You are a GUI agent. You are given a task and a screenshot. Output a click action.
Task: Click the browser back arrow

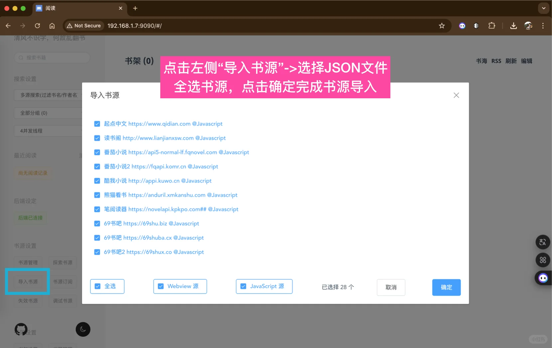point(8,26)
